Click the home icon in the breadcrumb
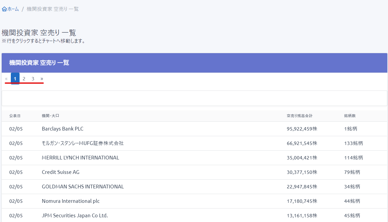The height and width of the screenshot is (222, 388). pos(4,9)
